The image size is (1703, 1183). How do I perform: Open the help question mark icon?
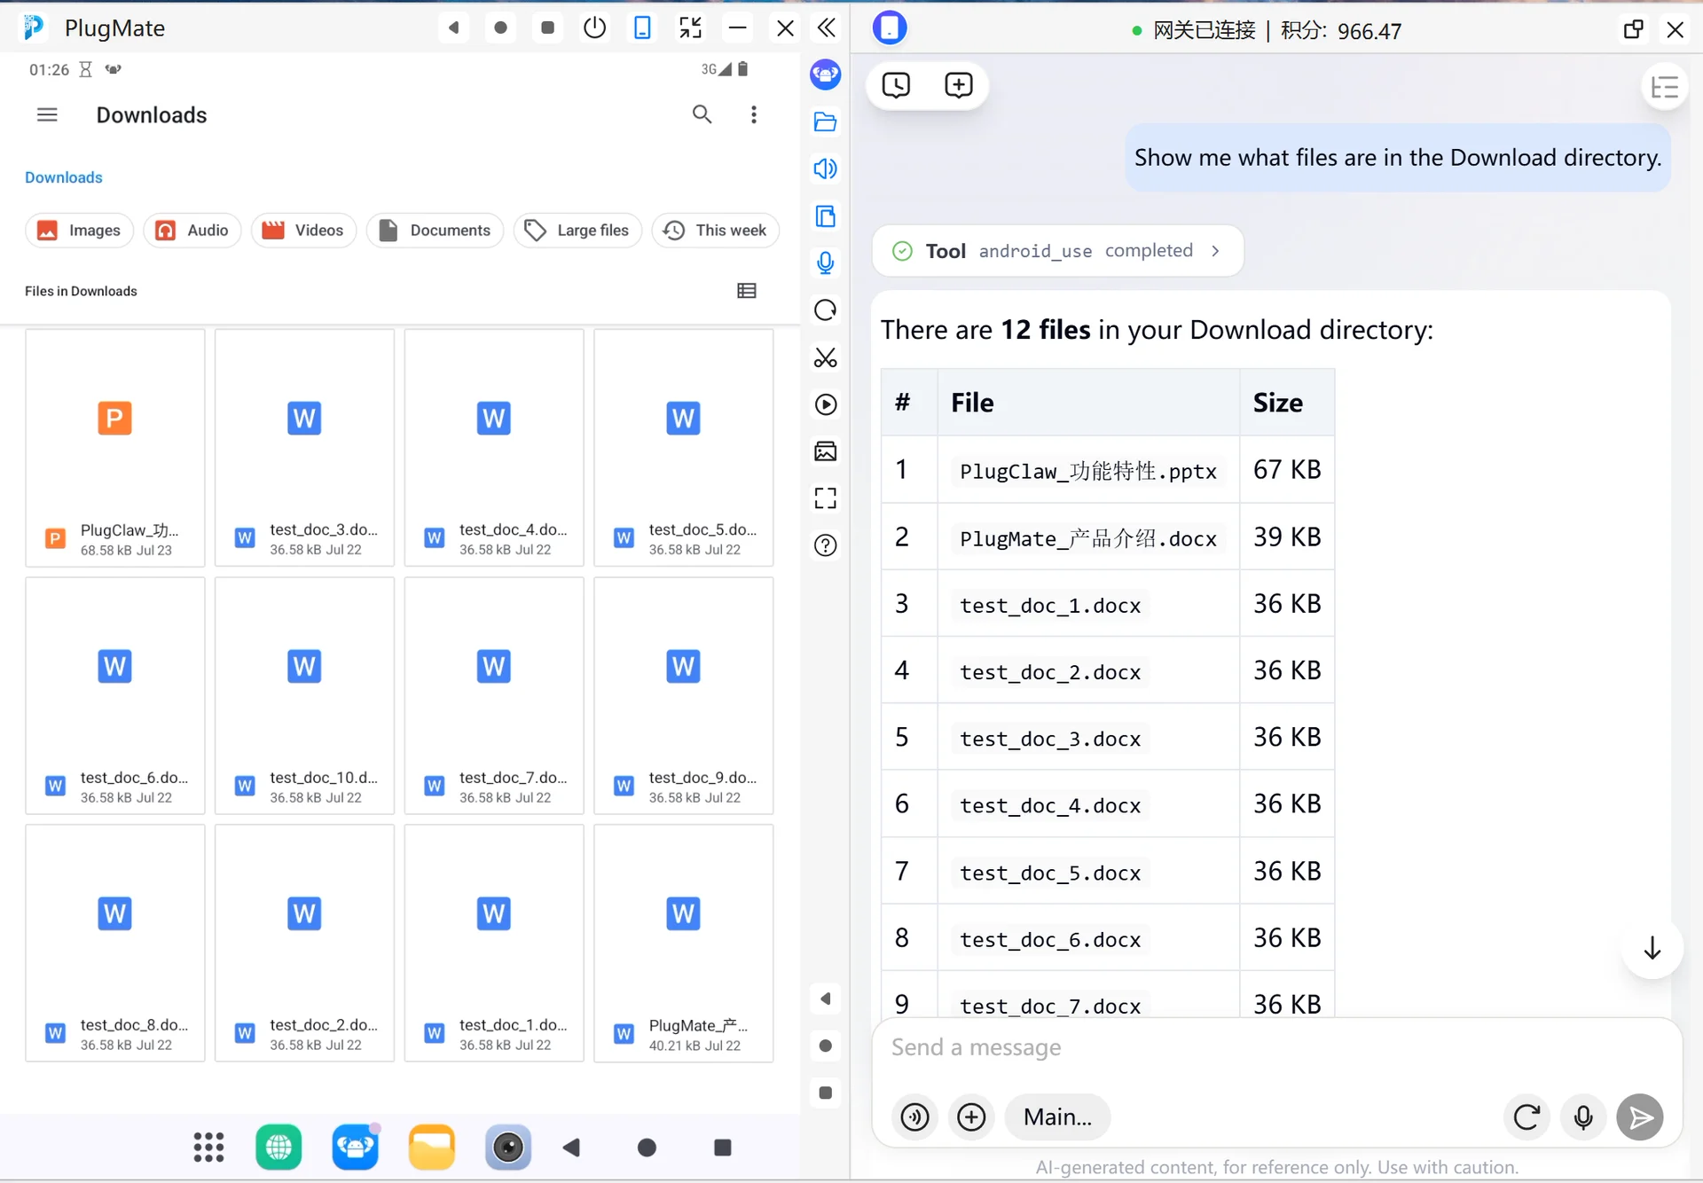tap(826, 545)
